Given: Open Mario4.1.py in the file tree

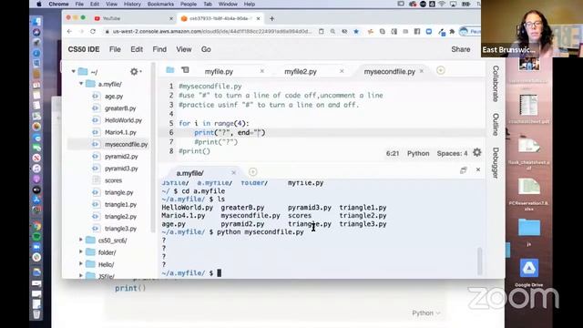Looking at the screenshot, I should tap(120, 132).
